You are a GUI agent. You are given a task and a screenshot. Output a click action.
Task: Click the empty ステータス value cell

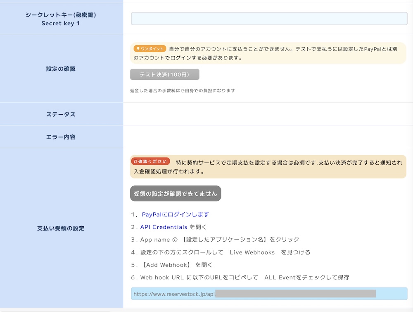tap(268, 114)
